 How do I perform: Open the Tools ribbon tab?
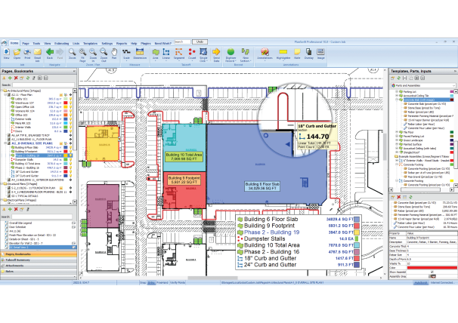pyautogui.click(x=36, y=43)
